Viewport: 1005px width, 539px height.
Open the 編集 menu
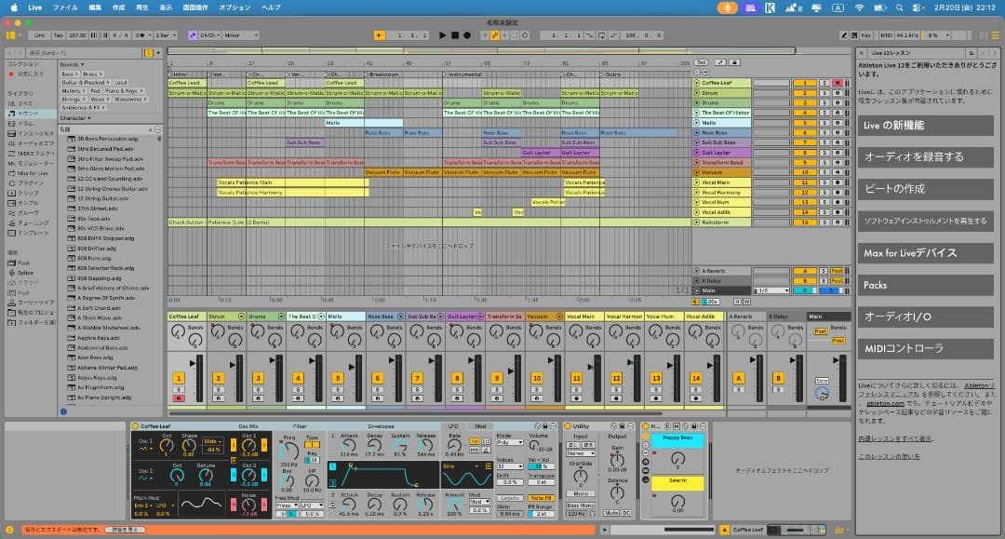click(95, 7)
